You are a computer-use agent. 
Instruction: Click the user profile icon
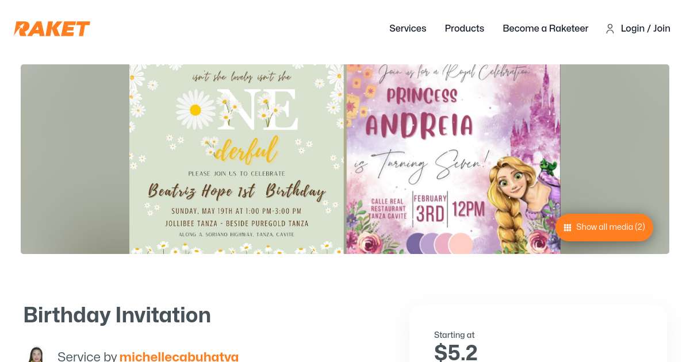coord(610,29)
